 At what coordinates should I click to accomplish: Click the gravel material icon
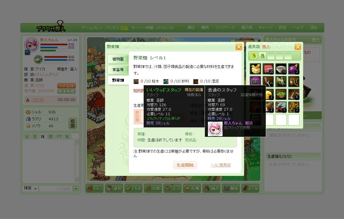(x=166, y=82)
